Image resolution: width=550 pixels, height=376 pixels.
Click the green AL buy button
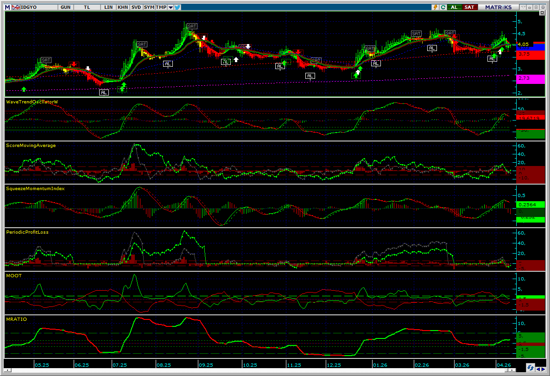point(454,7)
